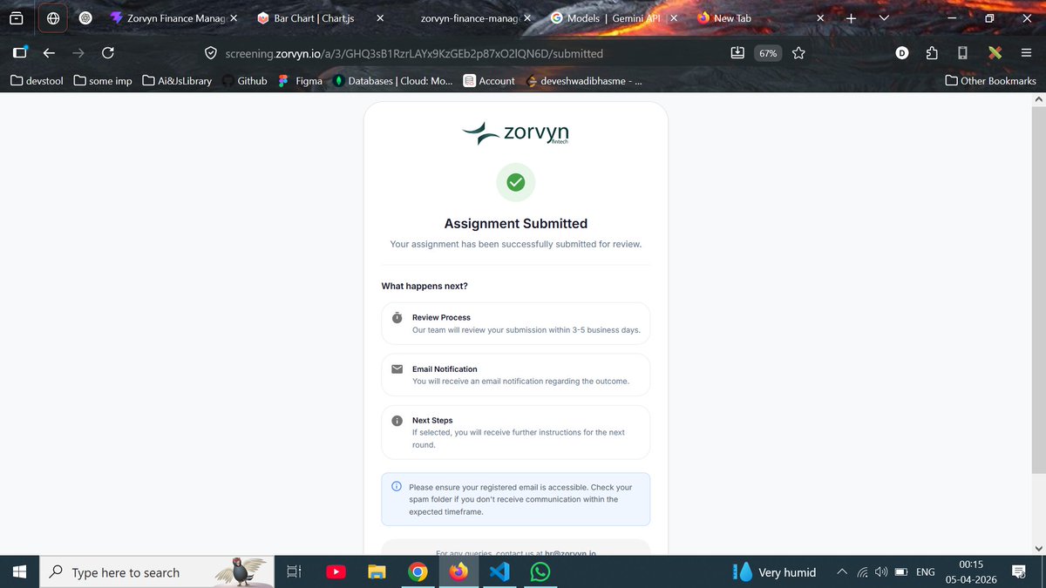Expand the list all tabs chevron

pyautogui.click(x=884, y=17)
